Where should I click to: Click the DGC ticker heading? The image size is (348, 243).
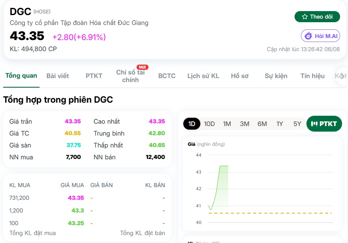click(21, 11)
